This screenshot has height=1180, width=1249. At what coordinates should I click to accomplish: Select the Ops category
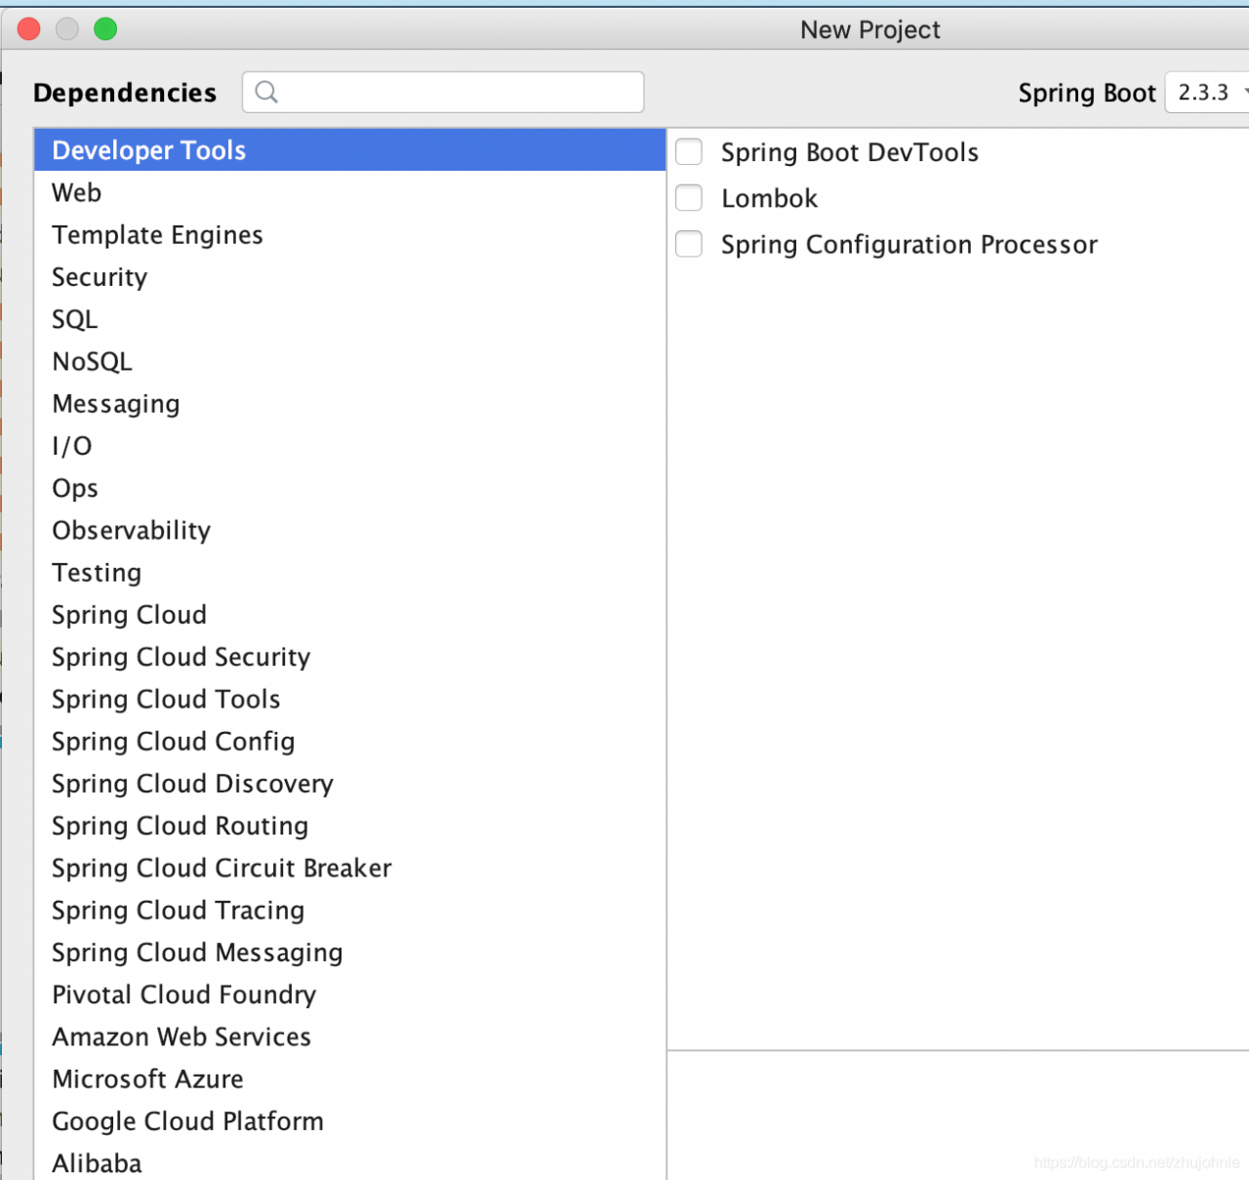350,488
